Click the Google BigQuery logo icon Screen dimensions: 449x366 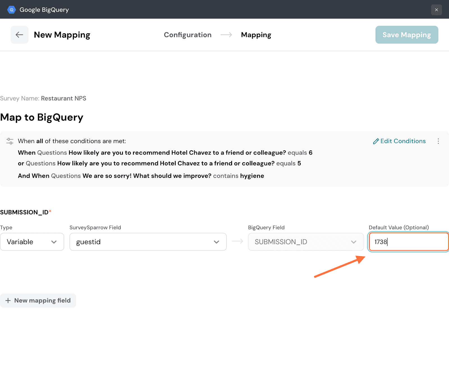pyautogui.click(x=12, y=10)
